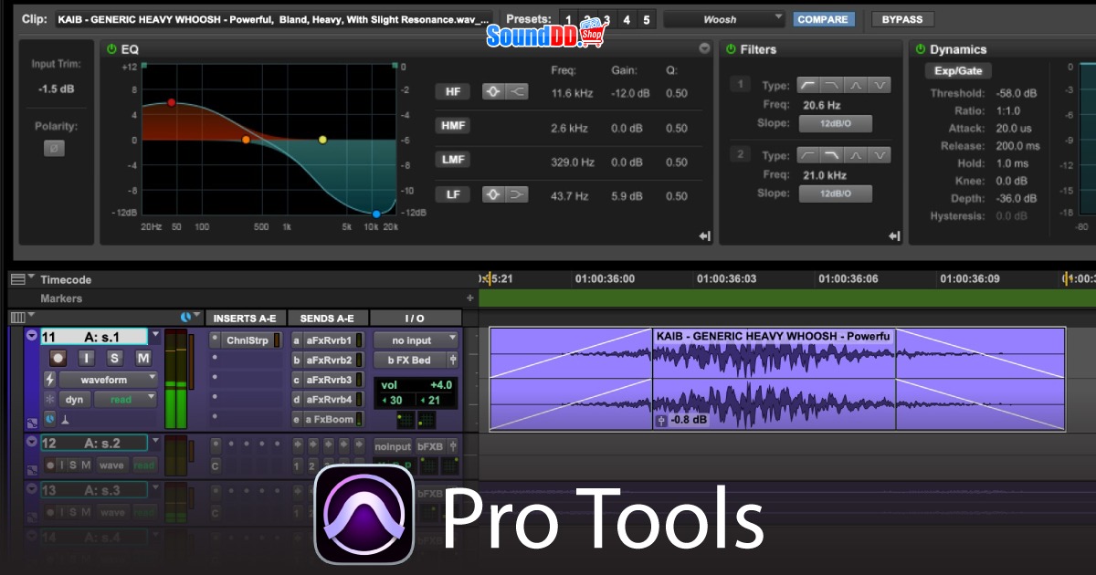Toggle input monitoring on track 11
1096x575 pixels.
coord(86,358)
